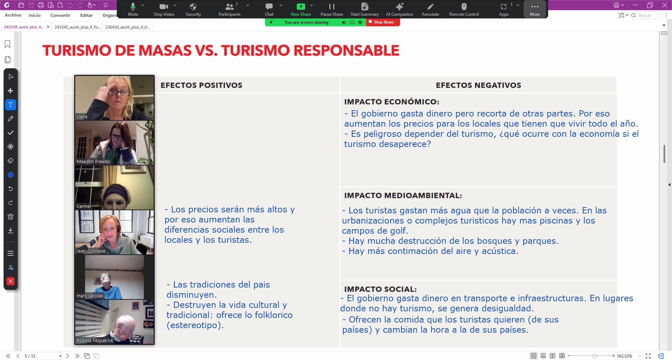Go to the next page
The height and width of the screenshot is (361, 672).
pos(68,356)
